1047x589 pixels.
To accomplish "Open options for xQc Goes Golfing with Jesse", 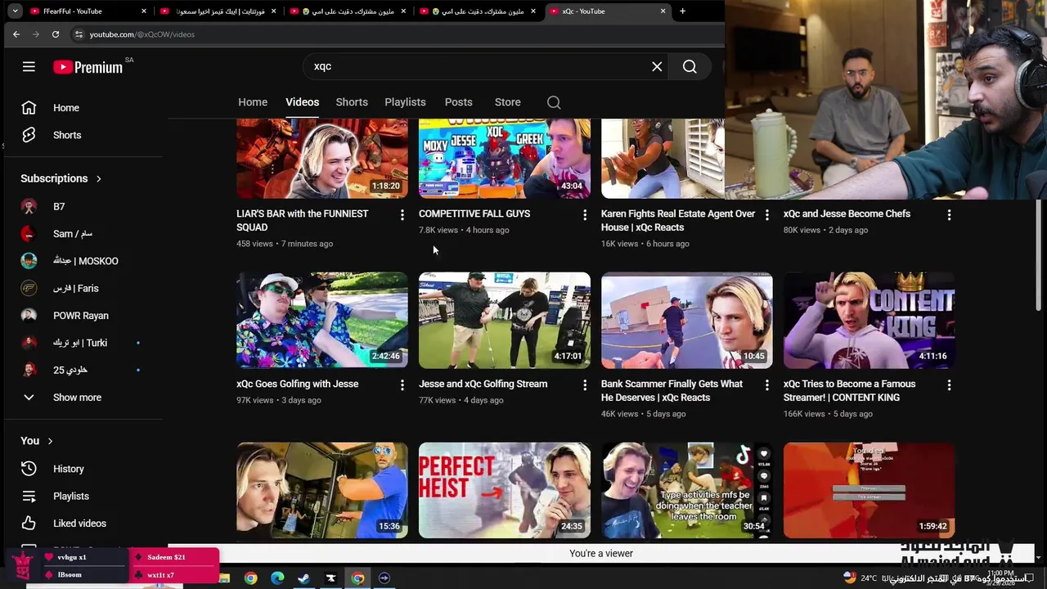I will click(x=402, y=384).
